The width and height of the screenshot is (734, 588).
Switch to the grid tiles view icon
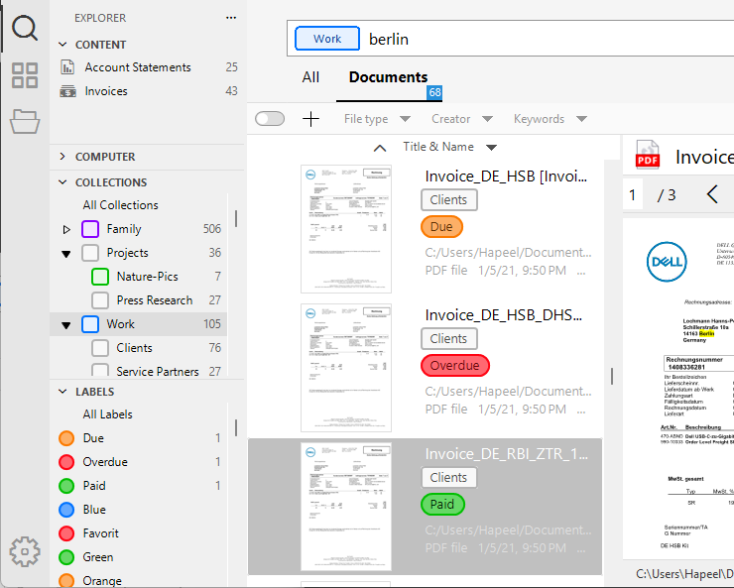pyautogui.click(x=25, y=75)
